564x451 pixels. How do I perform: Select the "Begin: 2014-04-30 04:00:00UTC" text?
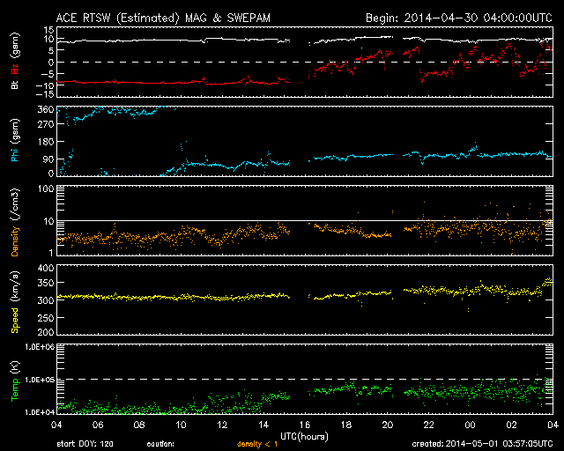point(459,18)
